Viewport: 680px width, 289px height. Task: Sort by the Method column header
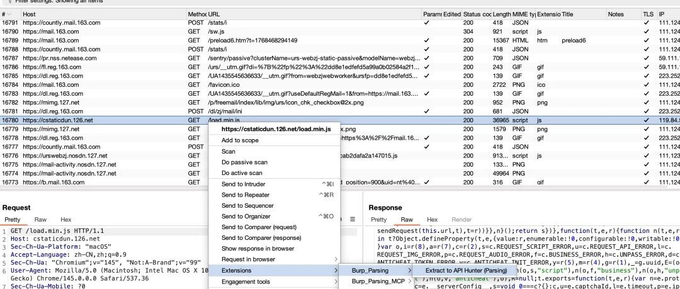197,14
